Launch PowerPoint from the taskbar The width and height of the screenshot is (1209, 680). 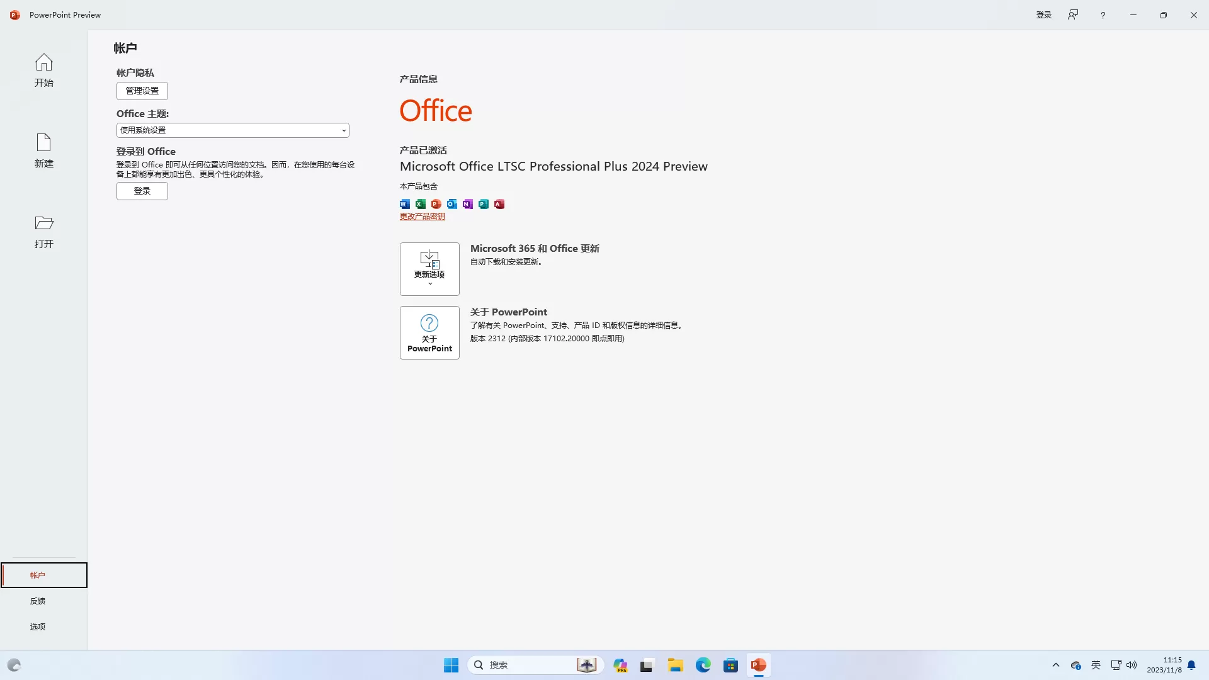click(x=759, y=665)
